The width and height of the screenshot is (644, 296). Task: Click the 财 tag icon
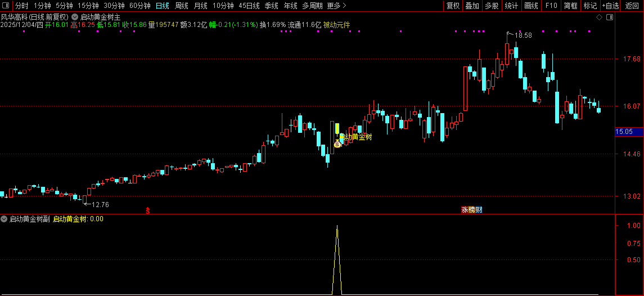(x=479, y=210)
